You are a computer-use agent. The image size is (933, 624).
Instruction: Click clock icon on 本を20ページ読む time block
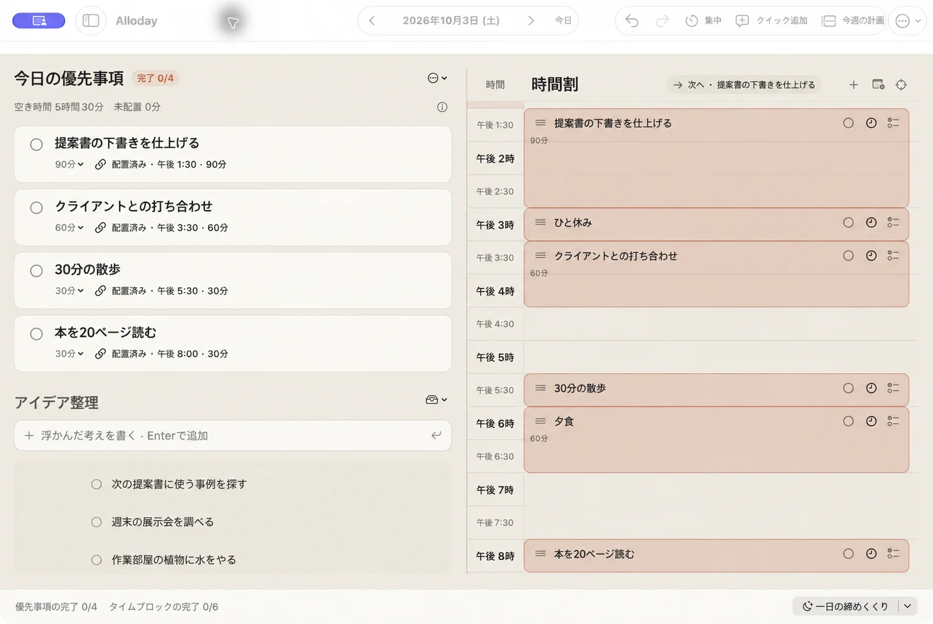[872, 553]
